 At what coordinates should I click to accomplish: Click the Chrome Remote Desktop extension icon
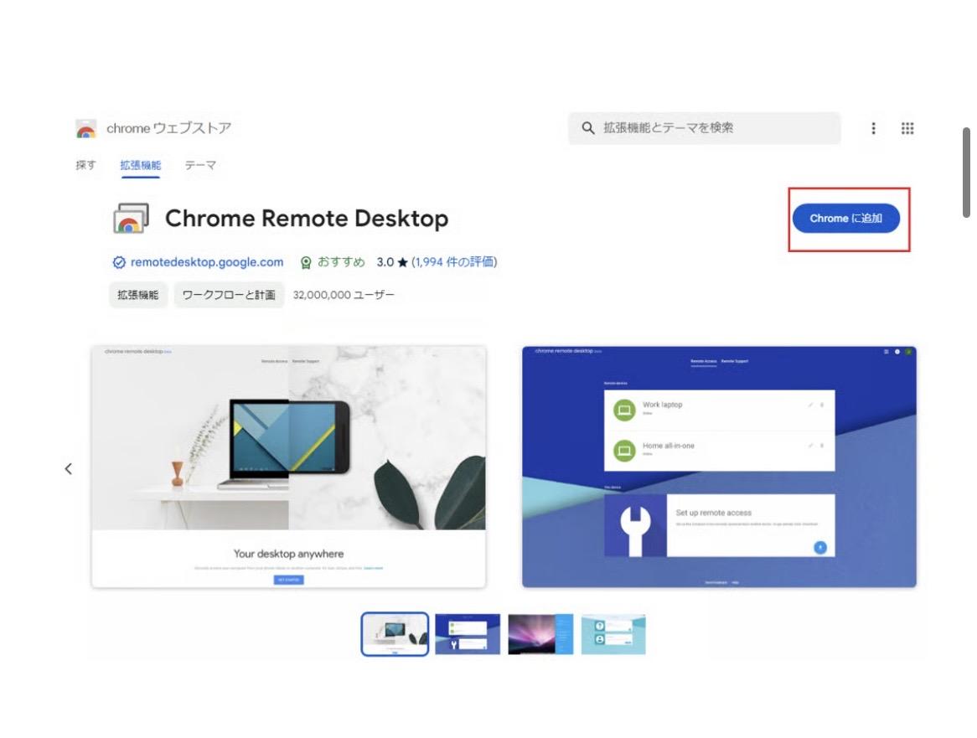point(131,218)
